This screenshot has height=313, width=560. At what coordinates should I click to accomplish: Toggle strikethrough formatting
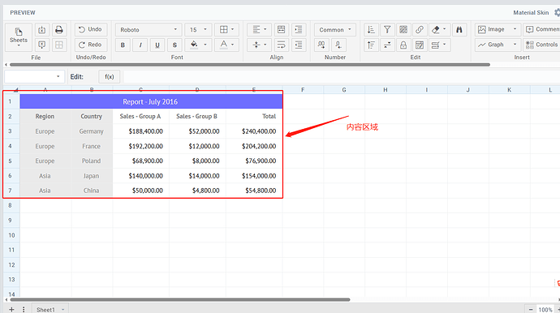coord(174,45)
